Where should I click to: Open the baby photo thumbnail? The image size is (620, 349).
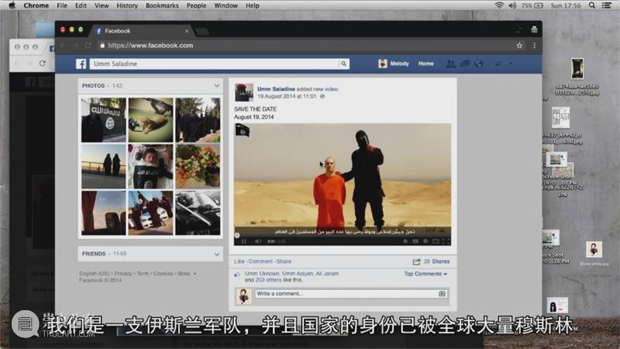point(150,167)
